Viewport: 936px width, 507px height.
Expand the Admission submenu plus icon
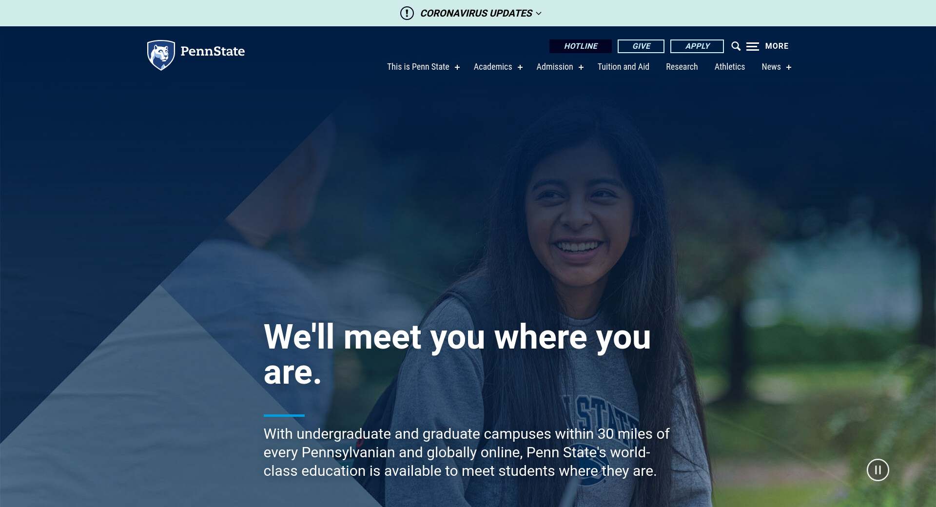[581, 67]
